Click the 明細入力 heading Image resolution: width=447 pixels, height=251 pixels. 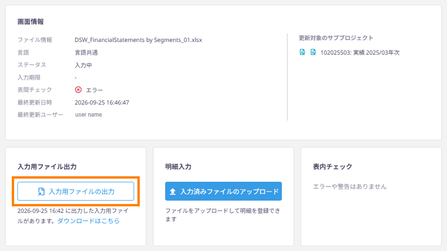tap(178, 167)
